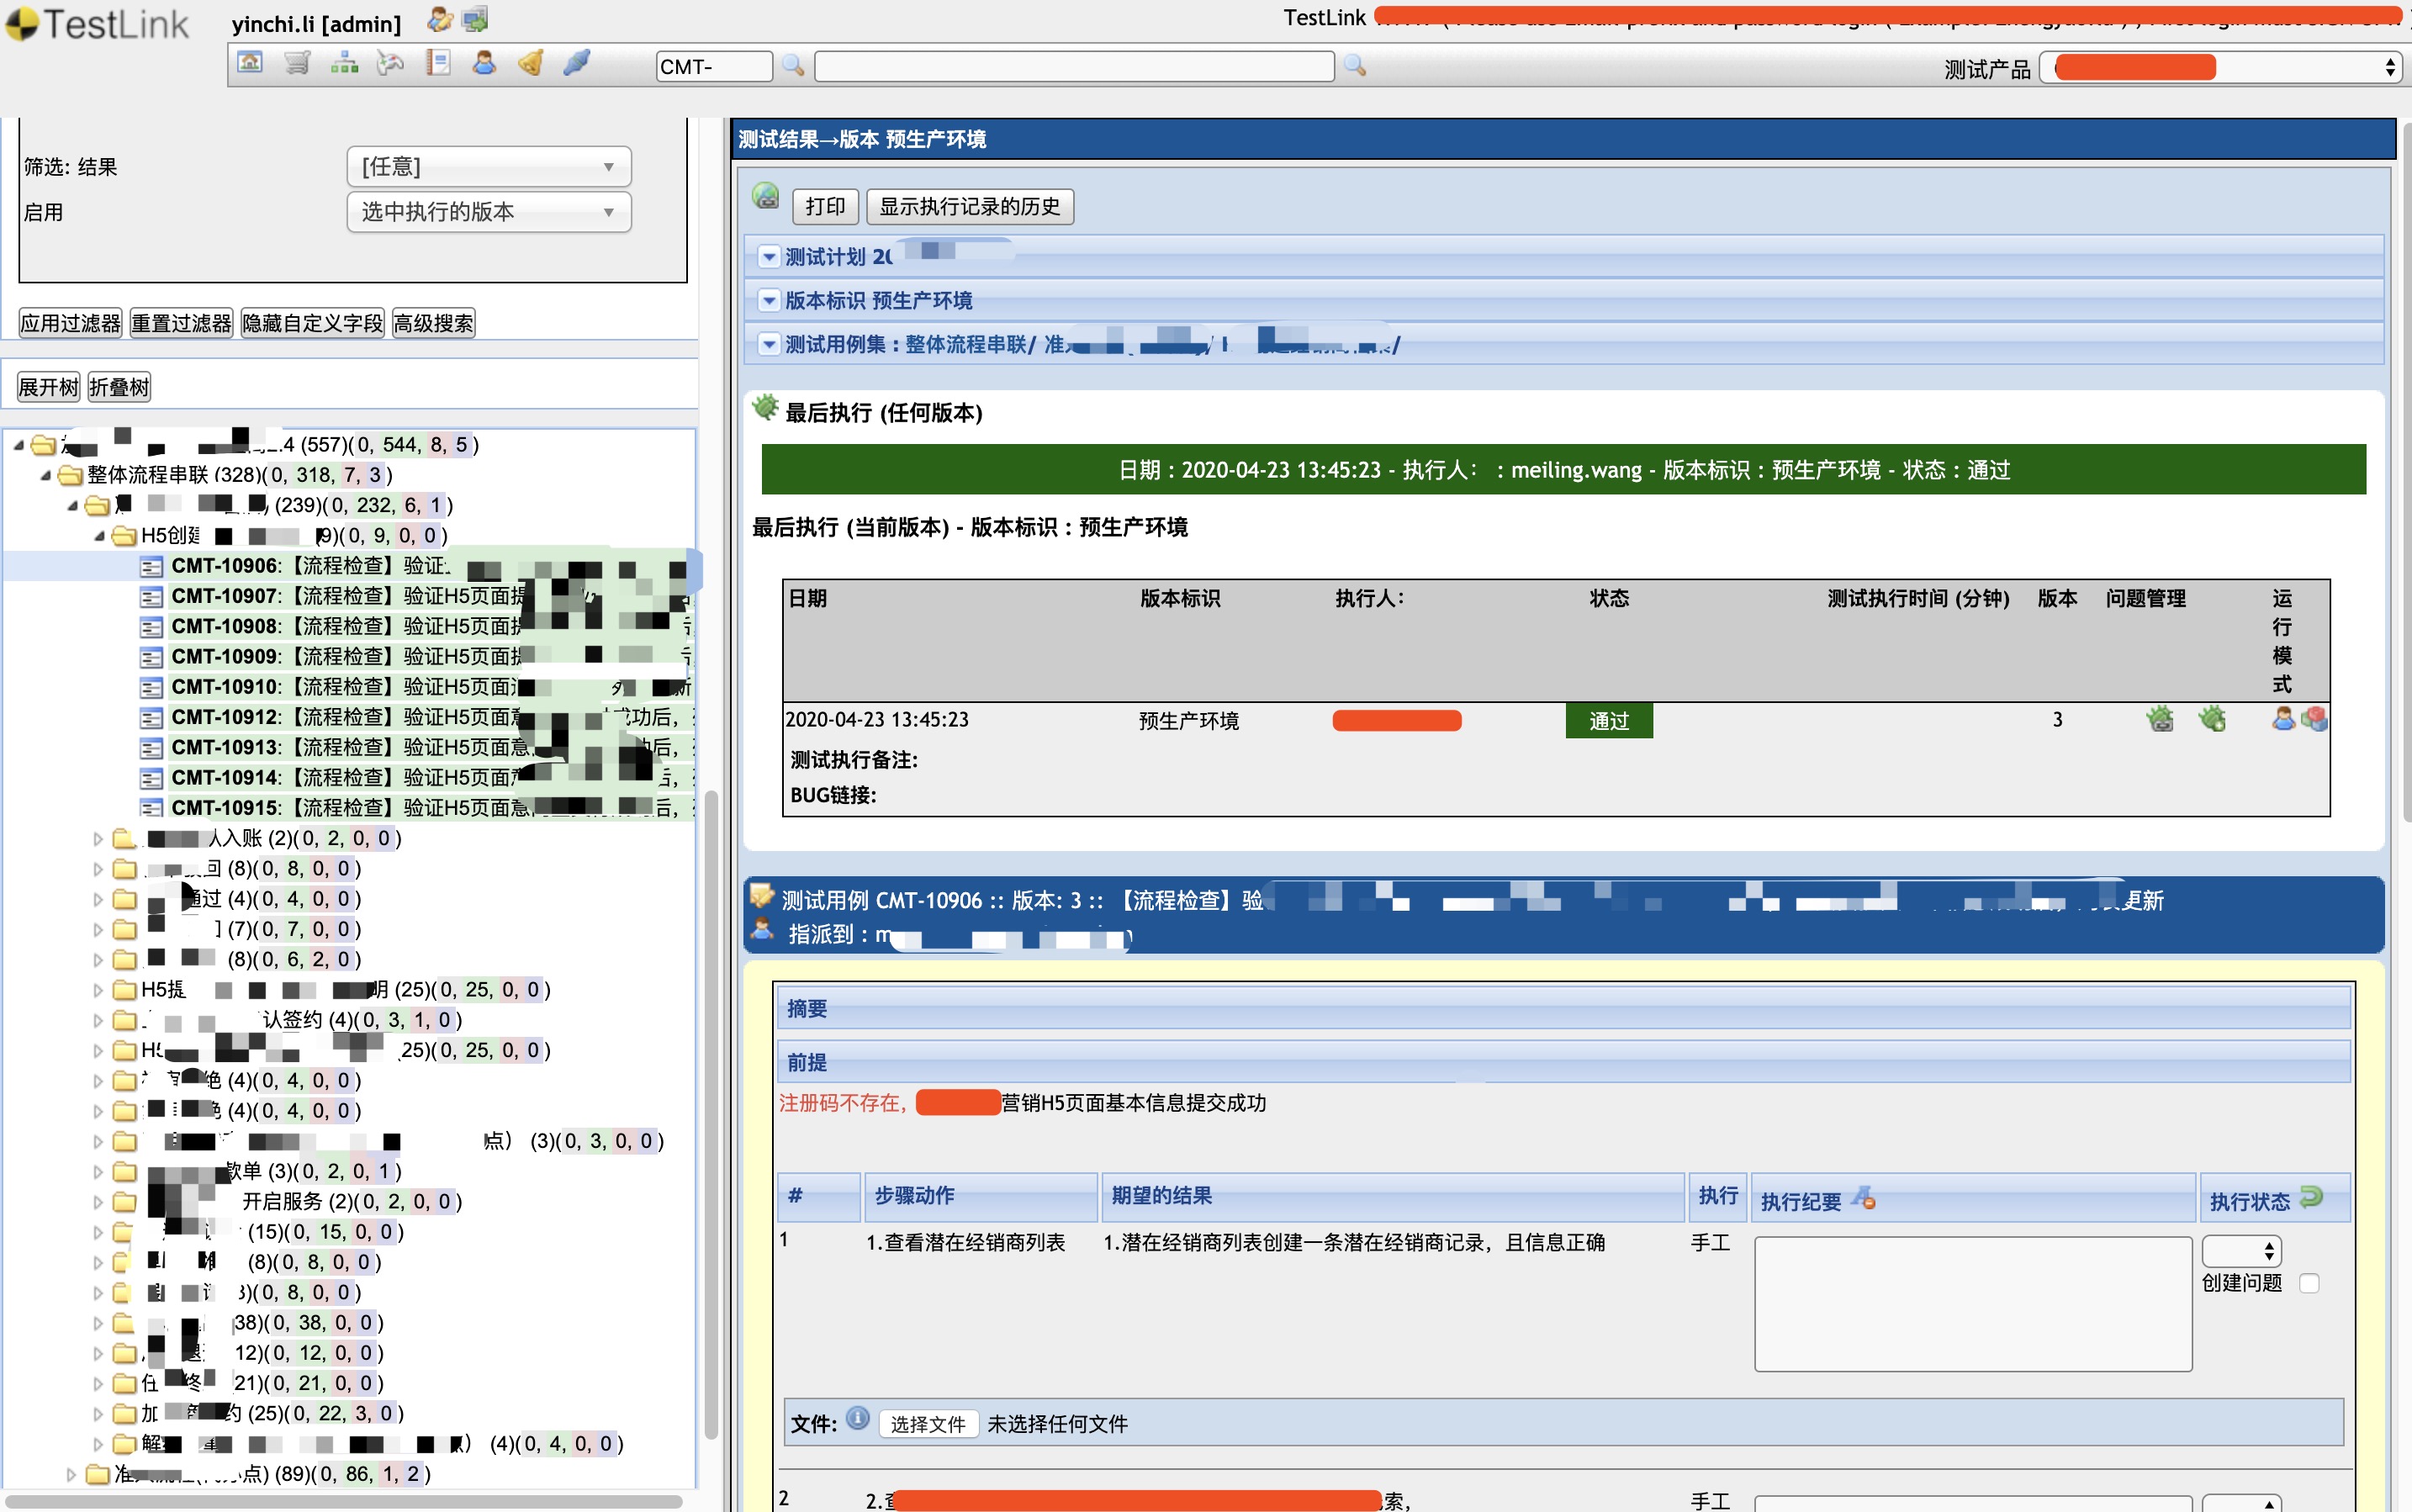The width and height of the screenshot is (2412, 1512).
Task: Click the long search text field in toolbar
Action: click(1074, 67)
